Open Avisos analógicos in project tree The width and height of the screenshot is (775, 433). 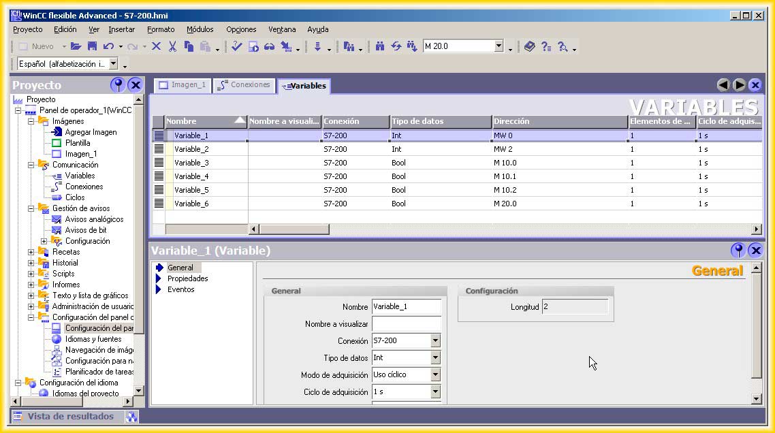(x=94, y=219)
